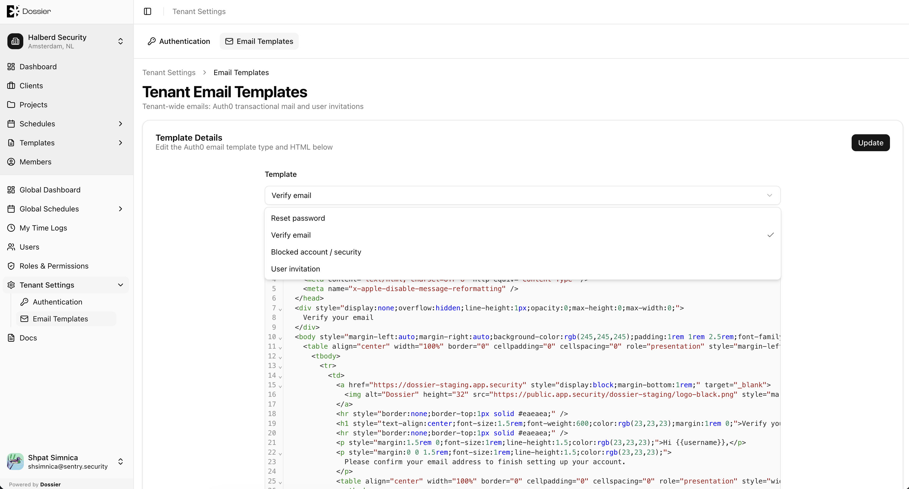Screen dimensions: 909x489
Task: Collapse the Tenant Settings chevron
Action: (x=121, y=285)
